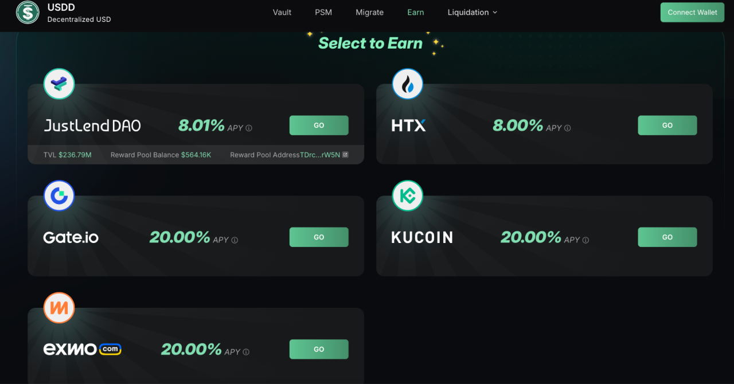The width and height of the screenshot is (734, 384).
Task: Click the KuCoin APY info icon
Action: pos(585,240)
